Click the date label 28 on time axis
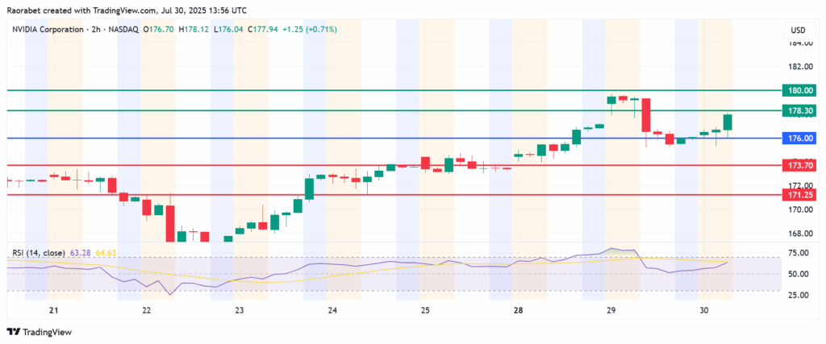 [518, 311]
